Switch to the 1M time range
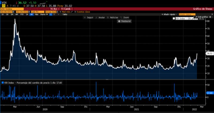This screenshot has height=113, width=214. (x=12, y=14)
